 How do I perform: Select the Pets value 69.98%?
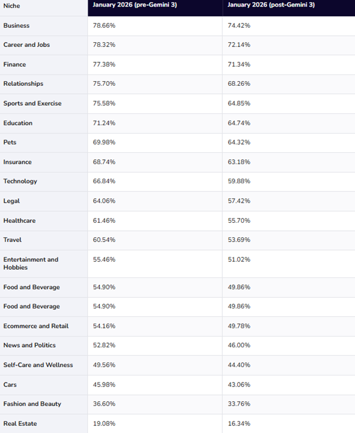click(x=104, y=142)
